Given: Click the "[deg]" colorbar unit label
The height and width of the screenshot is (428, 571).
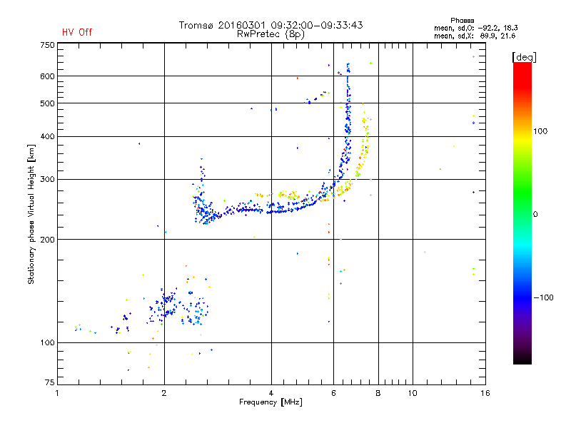Looking at the screenshot, I should 524,57.
